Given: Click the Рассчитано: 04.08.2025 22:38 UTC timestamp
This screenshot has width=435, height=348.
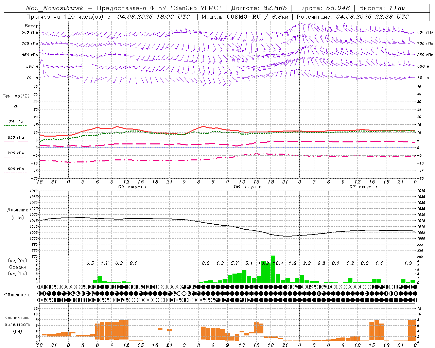Looking at the screenshot, I should pos(353,17).
